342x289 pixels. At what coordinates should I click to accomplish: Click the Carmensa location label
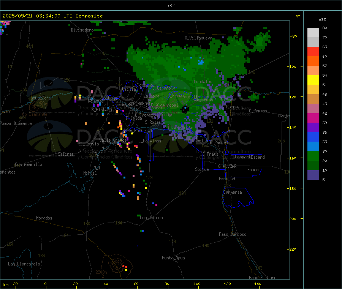(x=233, y=192)
